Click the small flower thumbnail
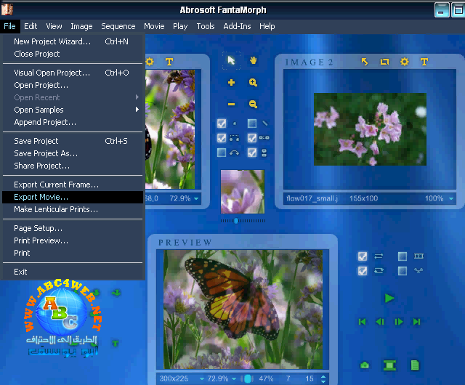Image resolution: width=465 pixels, height=385 pixels. click(x=243, y=192)
